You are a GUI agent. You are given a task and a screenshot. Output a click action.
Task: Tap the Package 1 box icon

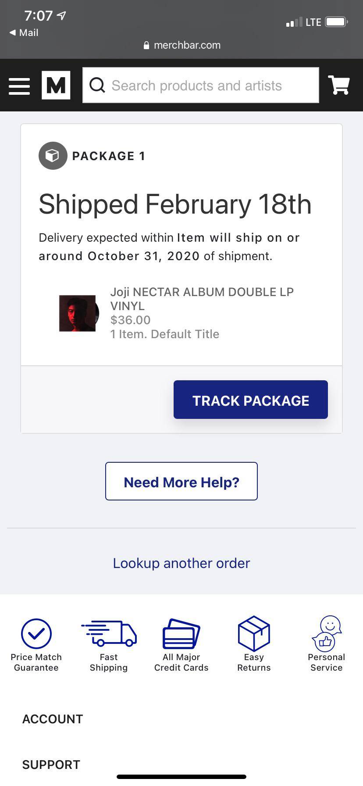point(53,156)
